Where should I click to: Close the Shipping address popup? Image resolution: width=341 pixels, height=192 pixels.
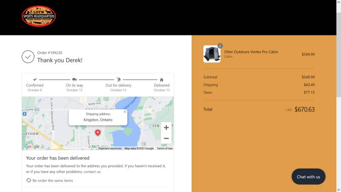click(125, 112)
